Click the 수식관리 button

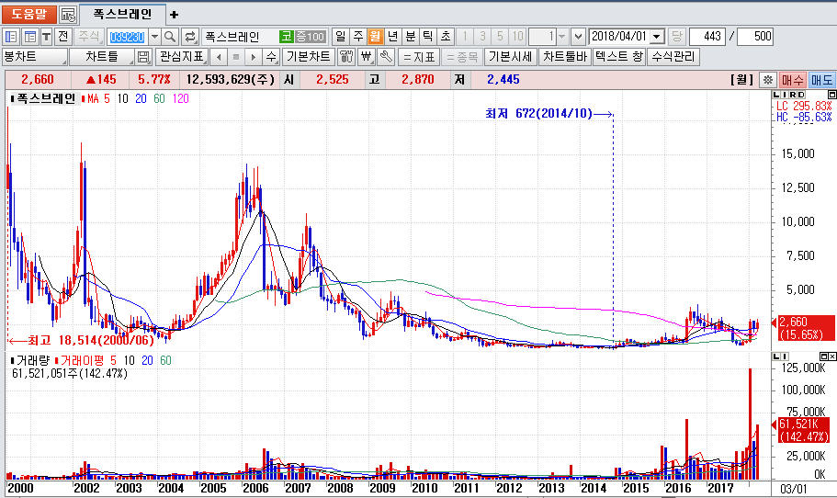[673, 57]
